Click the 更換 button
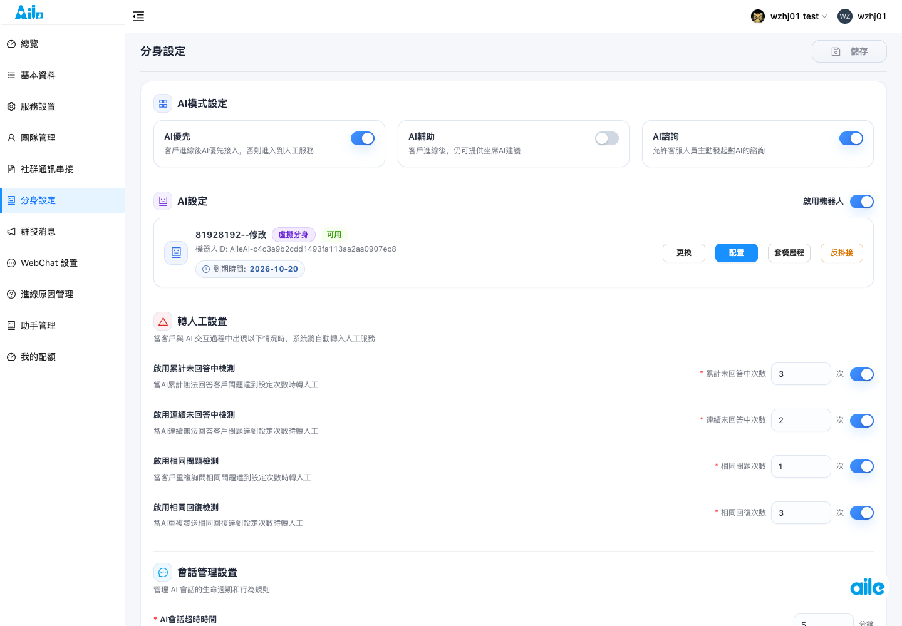The image size is (902, 626). coord(684,253)
